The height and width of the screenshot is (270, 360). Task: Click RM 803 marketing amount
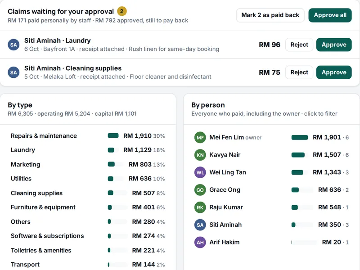(x=140, y=164)
